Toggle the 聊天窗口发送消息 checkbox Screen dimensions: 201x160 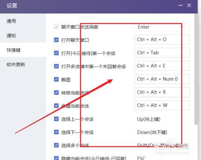tap(56, 27)
